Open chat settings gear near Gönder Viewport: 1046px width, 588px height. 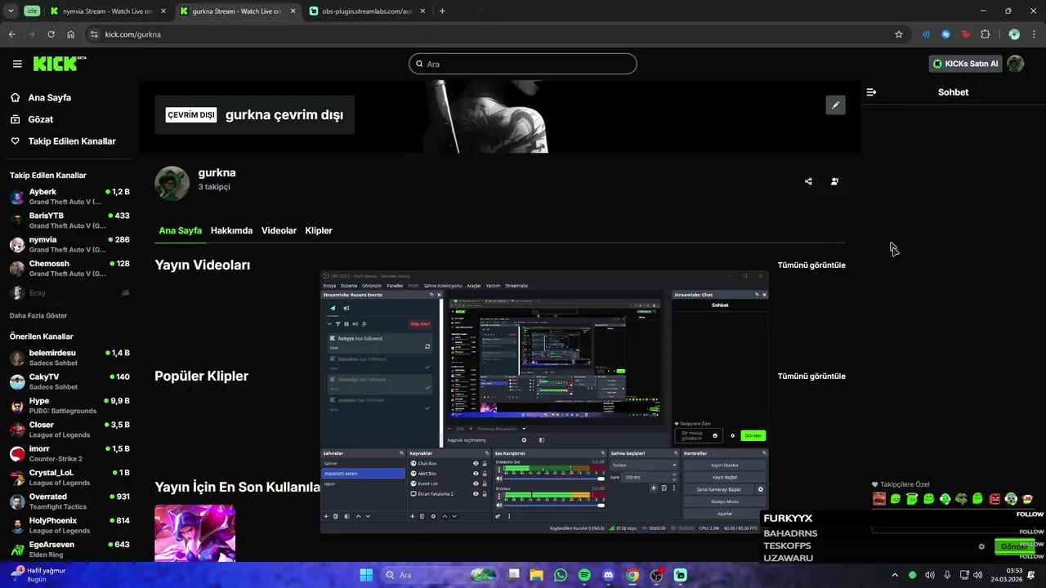981,546
